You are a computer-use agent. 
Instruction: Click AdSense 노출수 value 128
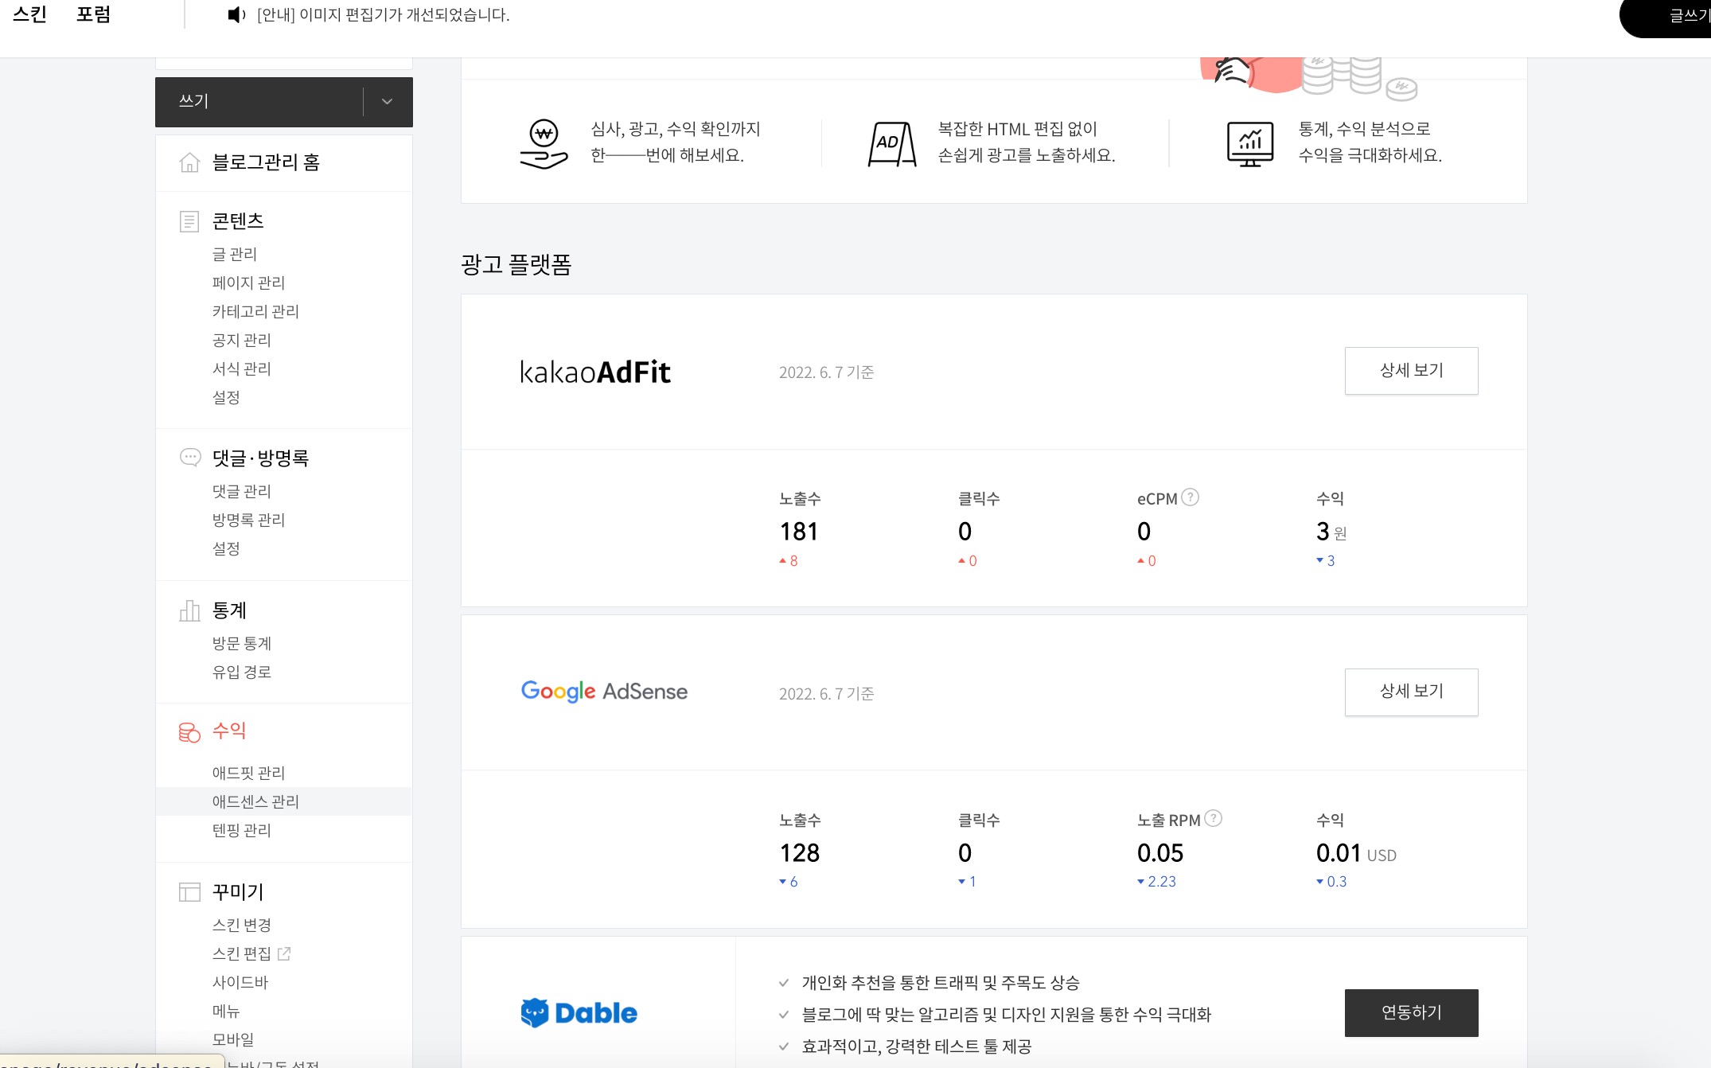click(800, 853)
